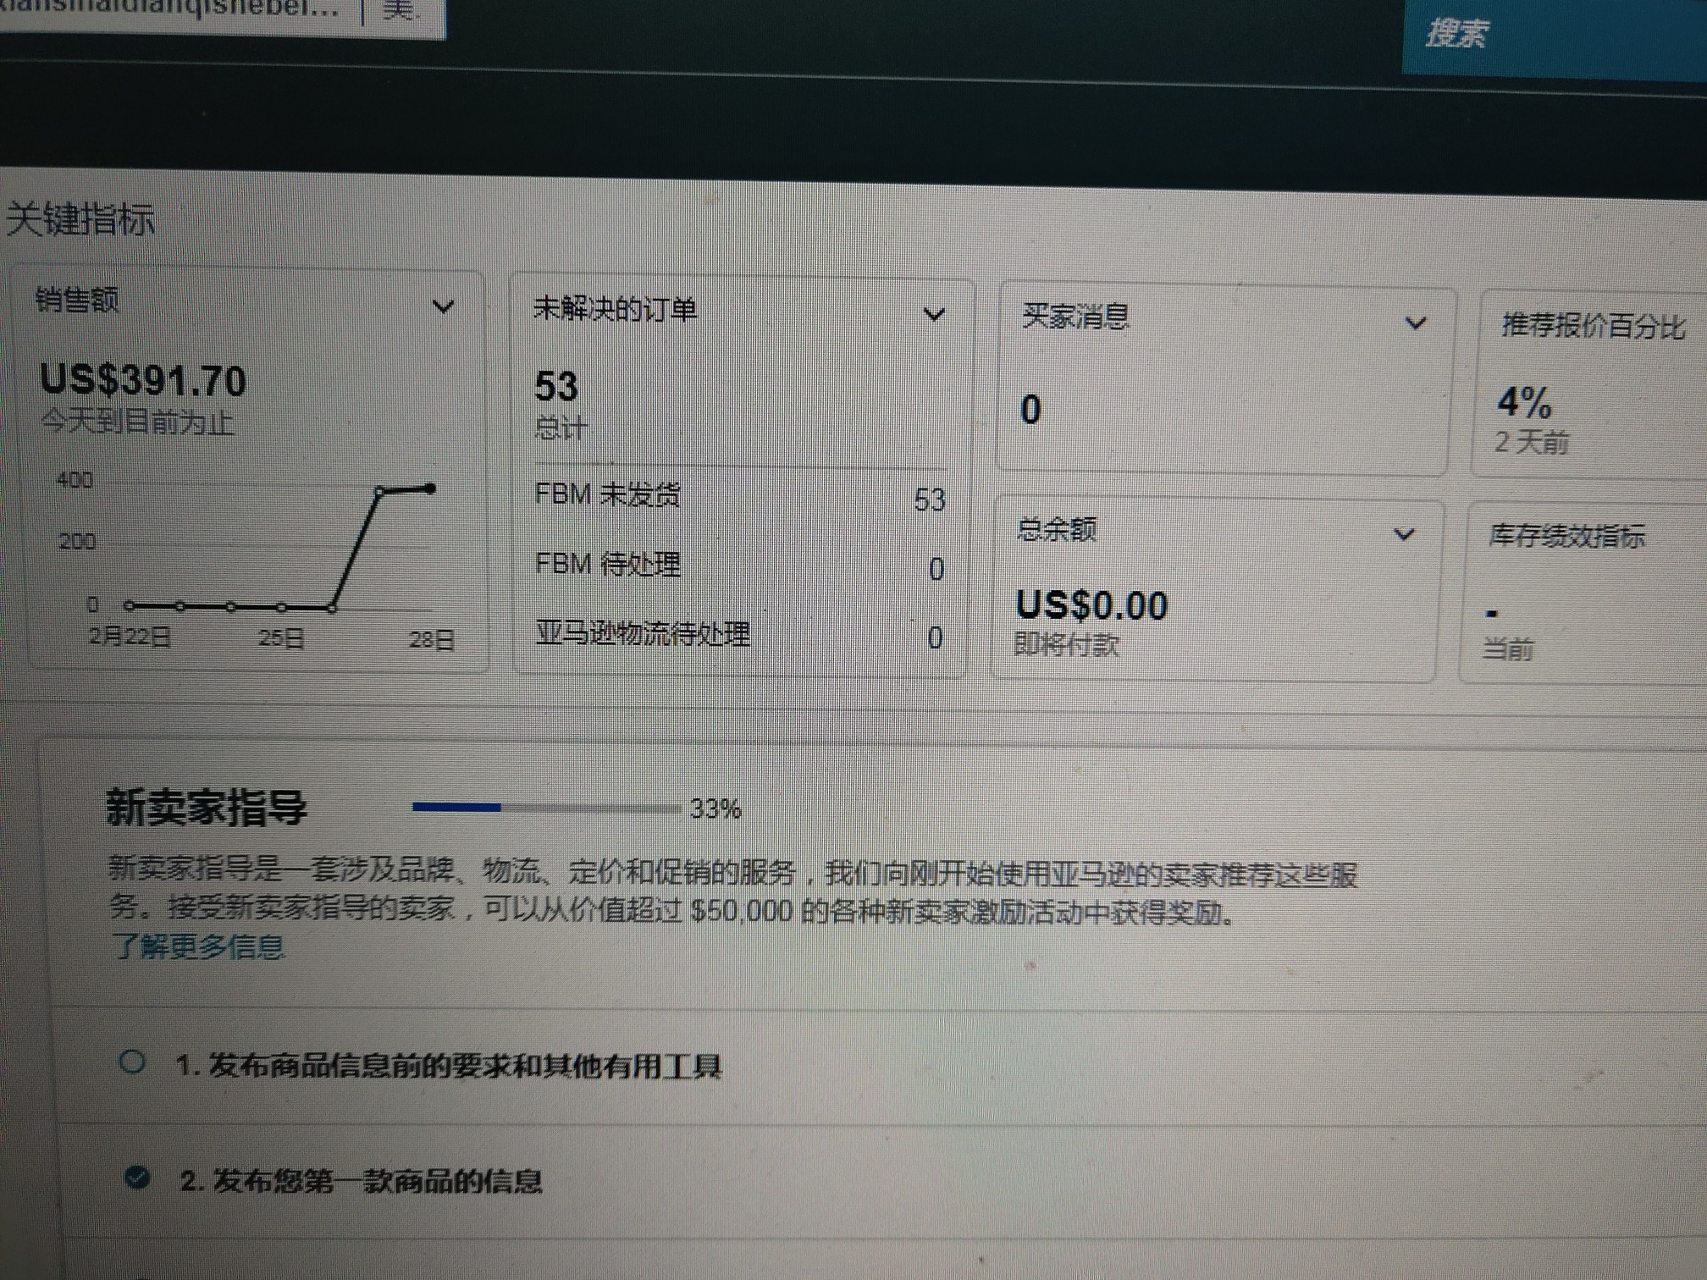Screen dimensions: 1707x1280
Task: Click the buyer messages count 0
Action: point(1030,410)
